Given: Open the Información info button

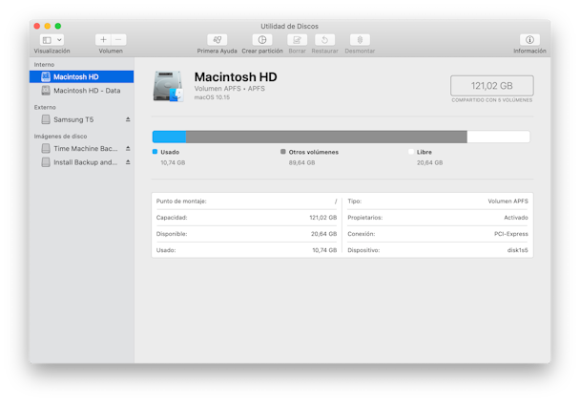Looking at the screenshot, I should [529, 39].
